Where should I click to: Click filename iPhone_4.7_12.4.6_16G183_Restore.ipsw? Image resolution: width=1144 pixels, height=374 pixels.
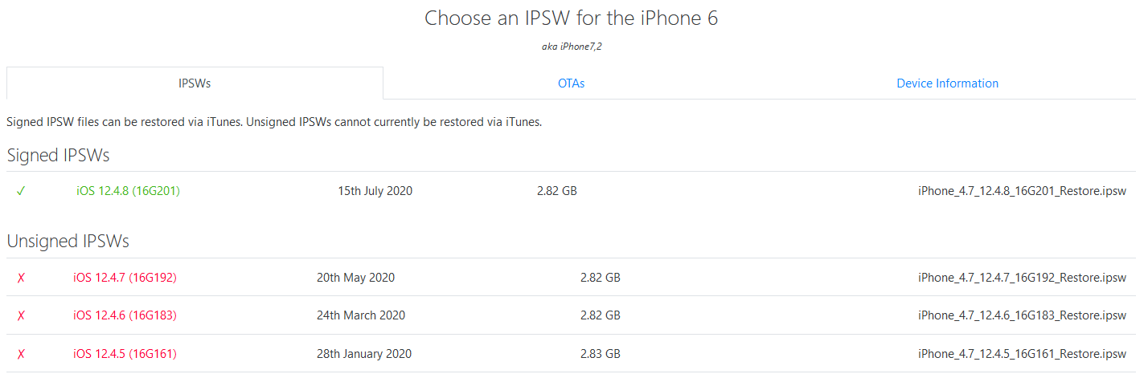pos(1022,315)
